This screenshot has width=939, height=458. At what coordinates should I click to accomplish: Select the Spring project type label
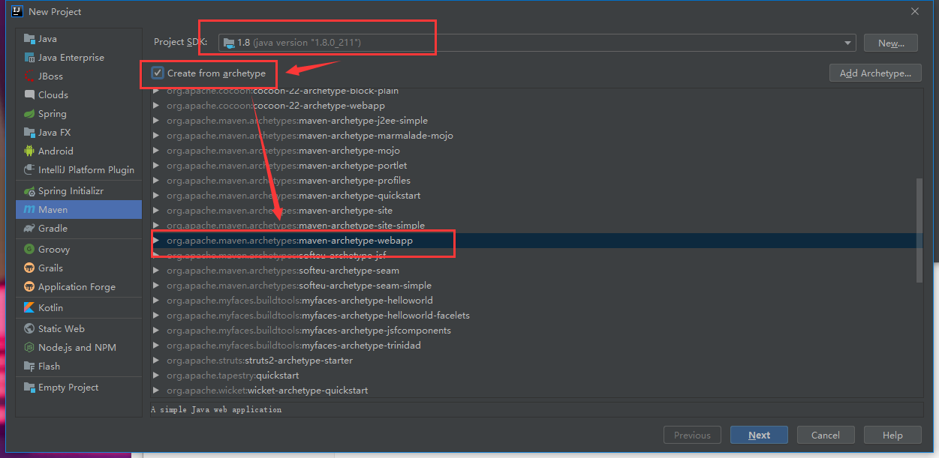click(x=53, y=114)
